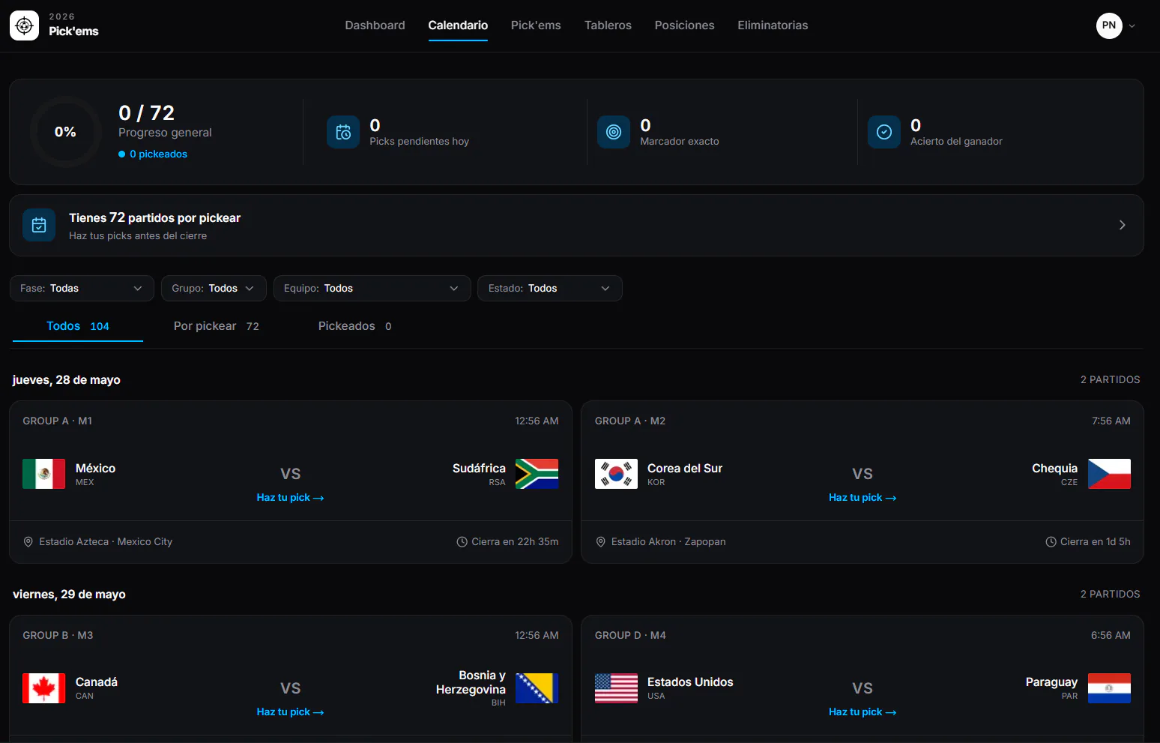Image resolution: width=1160 pixels, height=743 pixels.
Task: Click the Chequia flag
Action: coord(1109,474)
